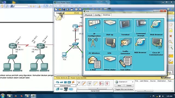The width and height of the screenshot is (175, 98).
Task: Select the Delete tool red X icon
Action: click(x=171, y=36)
